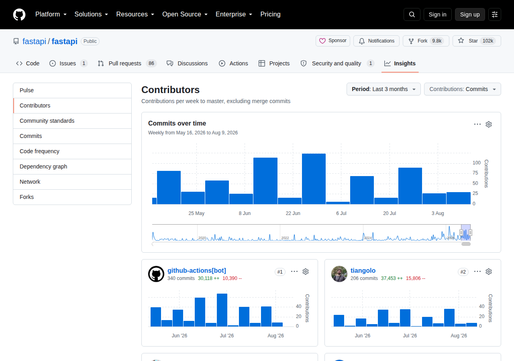Click the GitHub logo home icon
Viewport: 514px width, 361px height.
(x=19, y=14)
